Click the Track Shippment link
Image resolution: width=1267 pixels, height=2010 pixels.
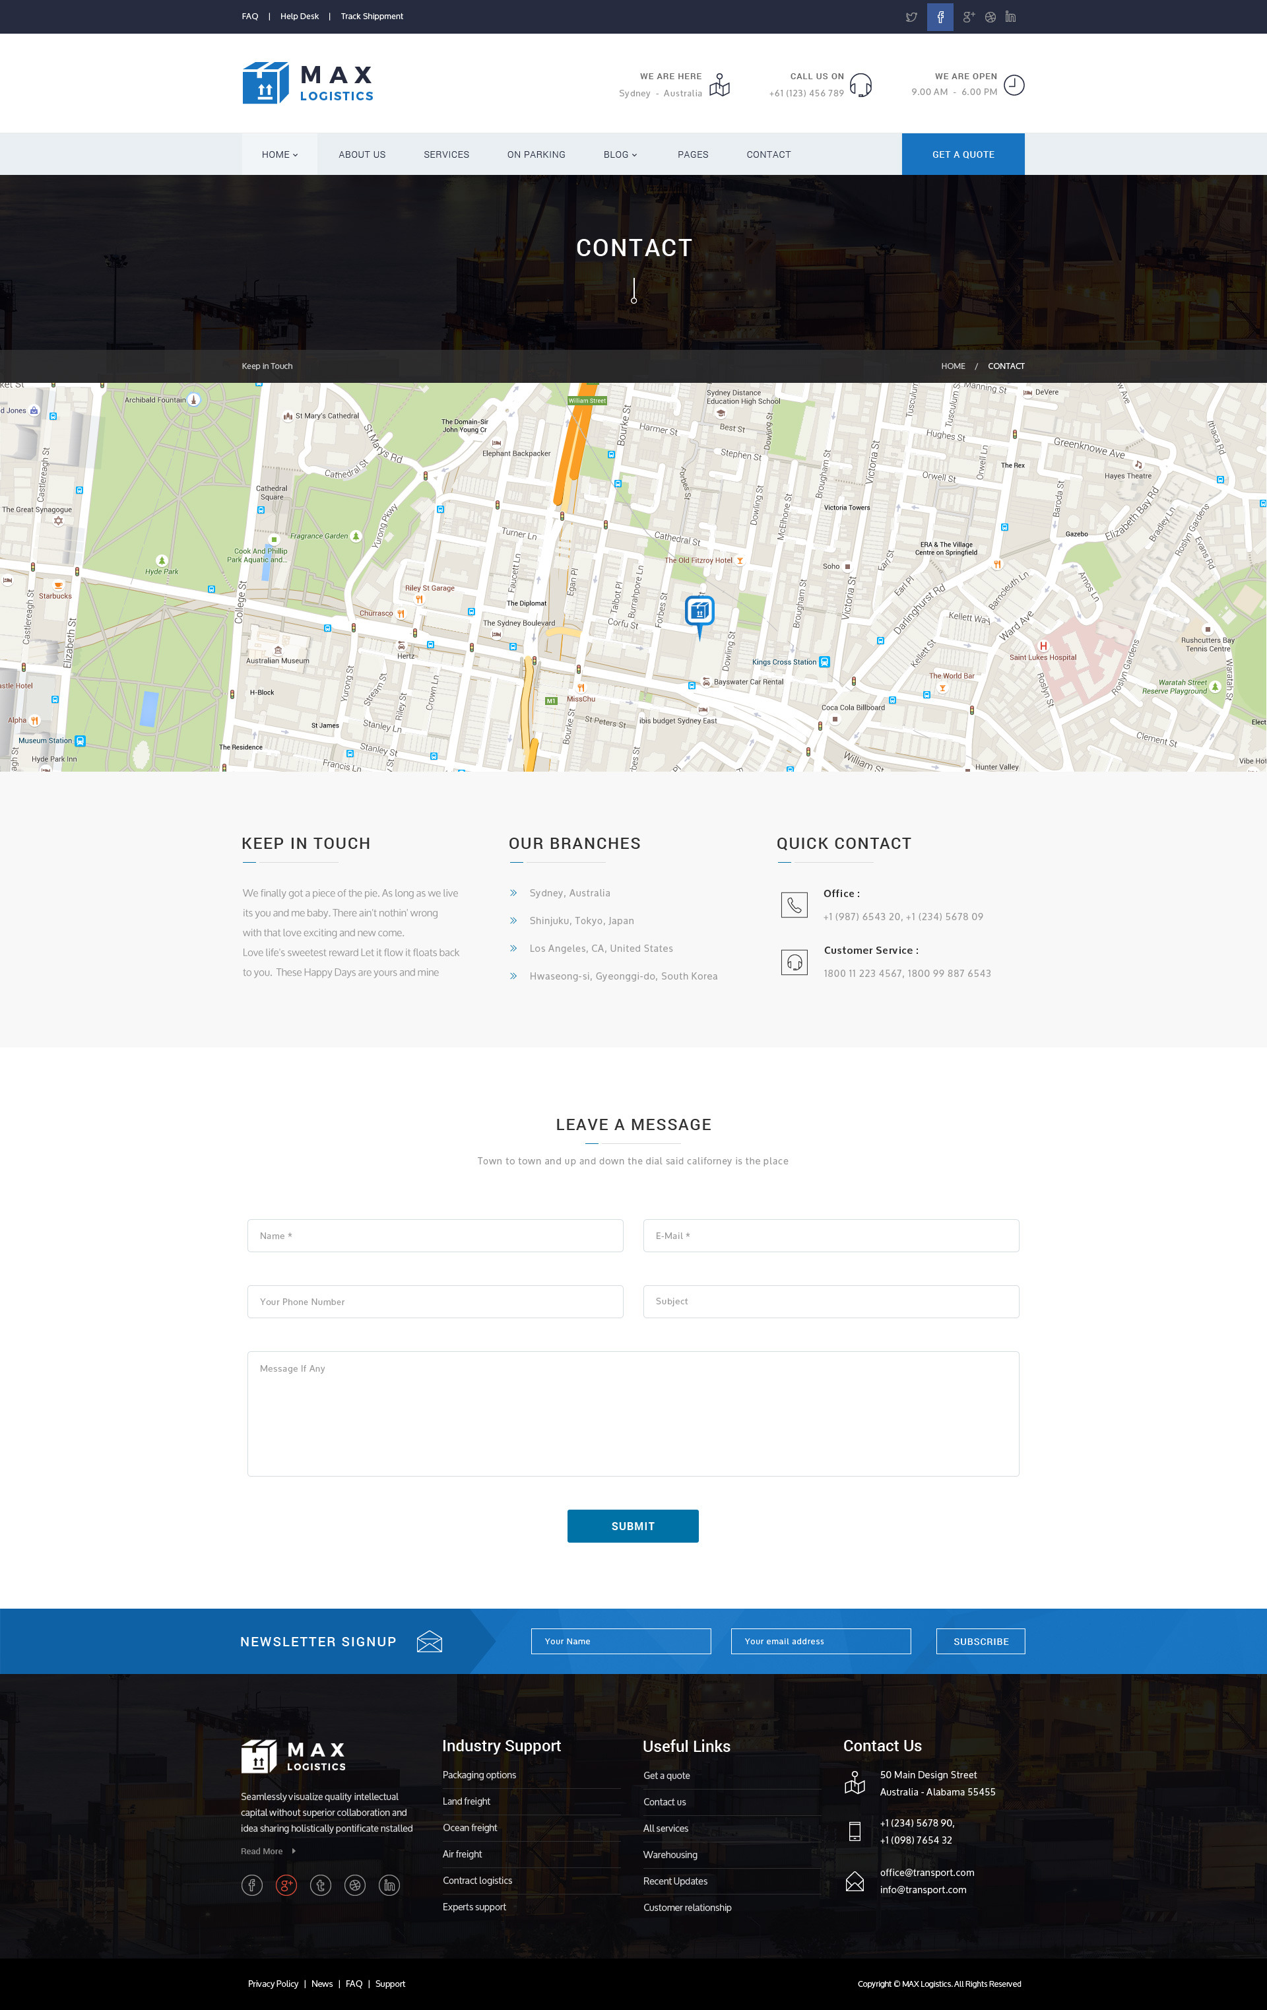372,17
